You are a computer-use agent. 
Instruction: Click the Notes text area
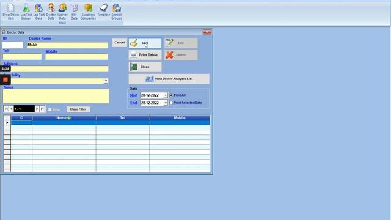(x=56, y=96)
